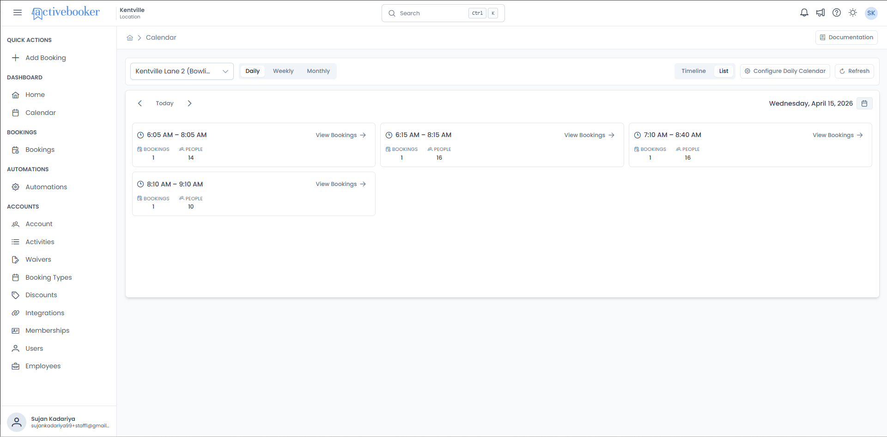Click the home breadcrumb icon
Screen dimensions: 887x437
tap(130, 38)
